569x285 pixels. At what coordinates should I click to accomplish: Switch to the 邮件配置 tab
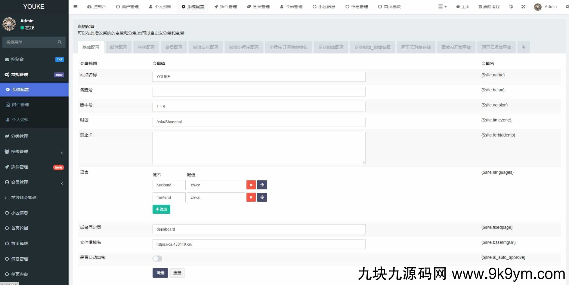coord(119,47)
